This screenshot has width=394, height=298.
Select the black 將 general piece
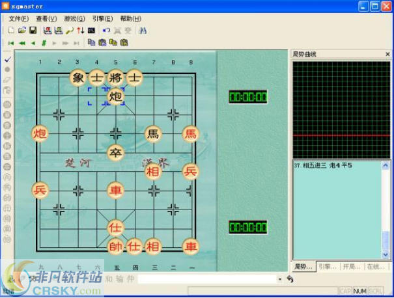115,78
